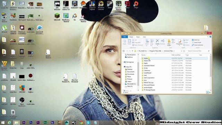Select the Adobe AIR folder
Screen dimensions: 222x125
pyautogui.click(x=147, y=61)
